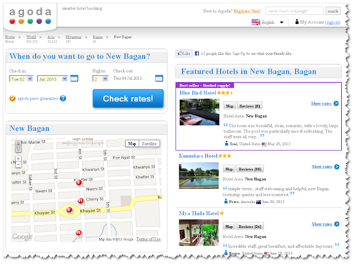Click the Check rates! button
Image resolution: width=355 pixels, height=264 pixels.
click(x=128, y=99)
